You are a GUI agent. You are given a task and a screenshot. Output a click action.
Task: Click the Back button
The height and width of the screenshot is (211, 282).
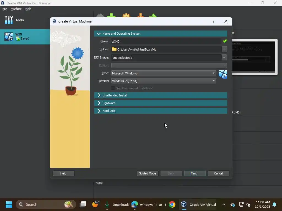171,173
